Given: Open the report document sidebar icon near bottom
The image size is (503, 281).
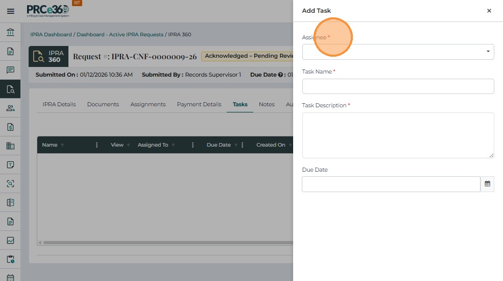Looking at the screenshot, I should coord(10,222).
